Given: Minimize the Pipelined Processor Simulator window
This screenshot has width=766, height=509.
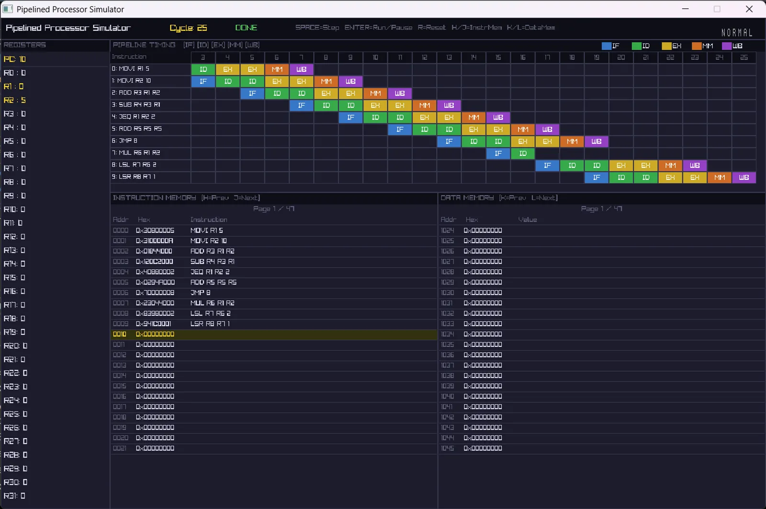Looking at the screenshot, I should 685,9.
